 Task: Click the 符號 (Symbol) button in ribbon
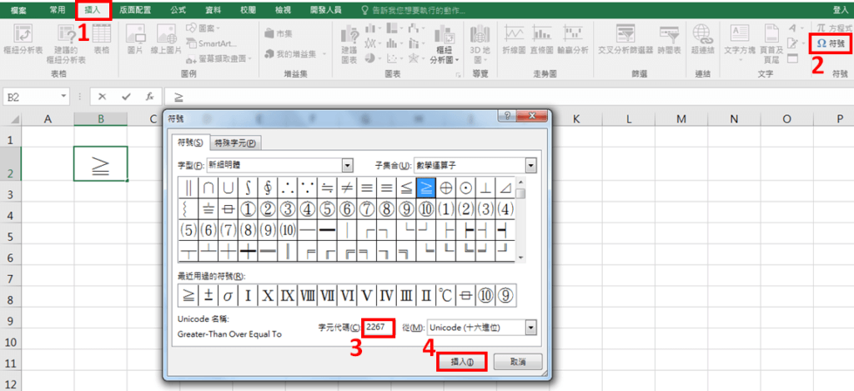(831, 43)
